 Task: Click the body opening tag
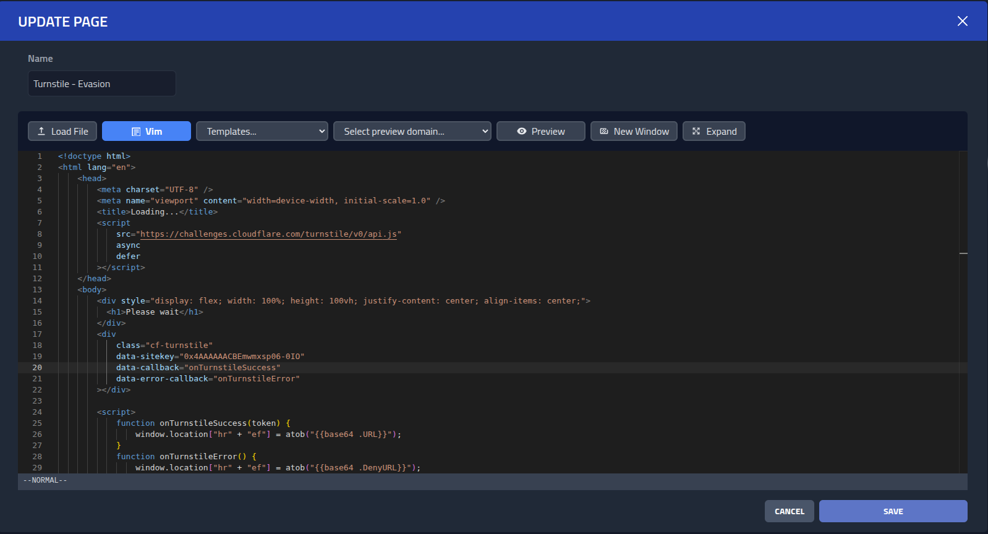click(92, 290)
